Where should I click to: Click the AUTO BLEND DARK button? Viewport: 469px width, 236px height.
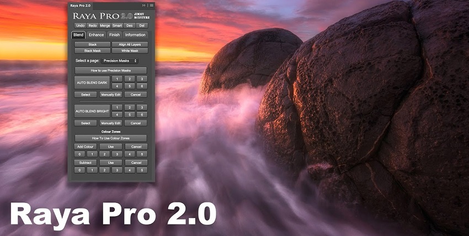click(x=92, y=83)
